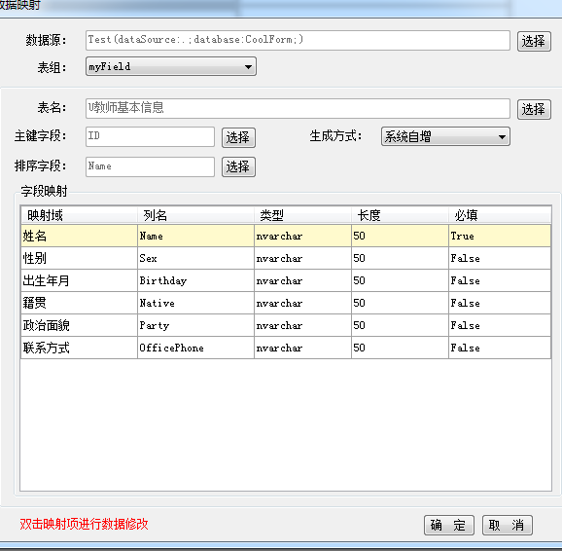Open the 表组 myField dropdown
This screenshot has height=551, width=562.
171,66
